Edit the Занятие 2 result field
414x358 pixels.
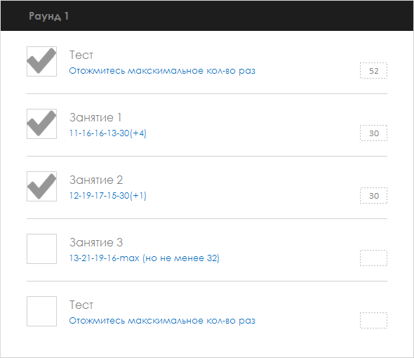tap(373, 196)
